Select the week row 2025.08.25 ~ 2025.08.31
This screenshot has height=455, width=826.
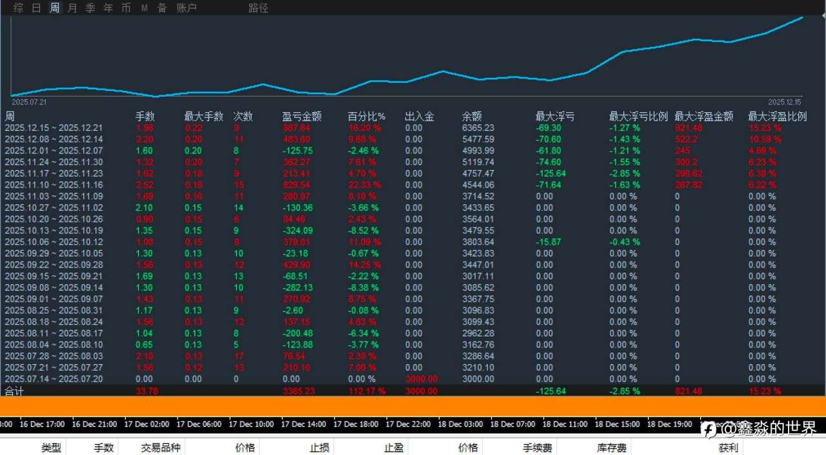pyautogui.click(x=413, y=311)
